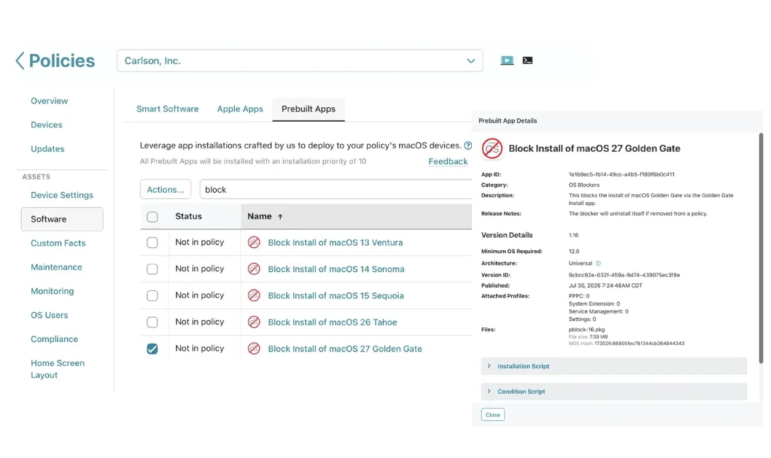Open Updates in the sidebar
771x458 pixels.
[47, 148]
